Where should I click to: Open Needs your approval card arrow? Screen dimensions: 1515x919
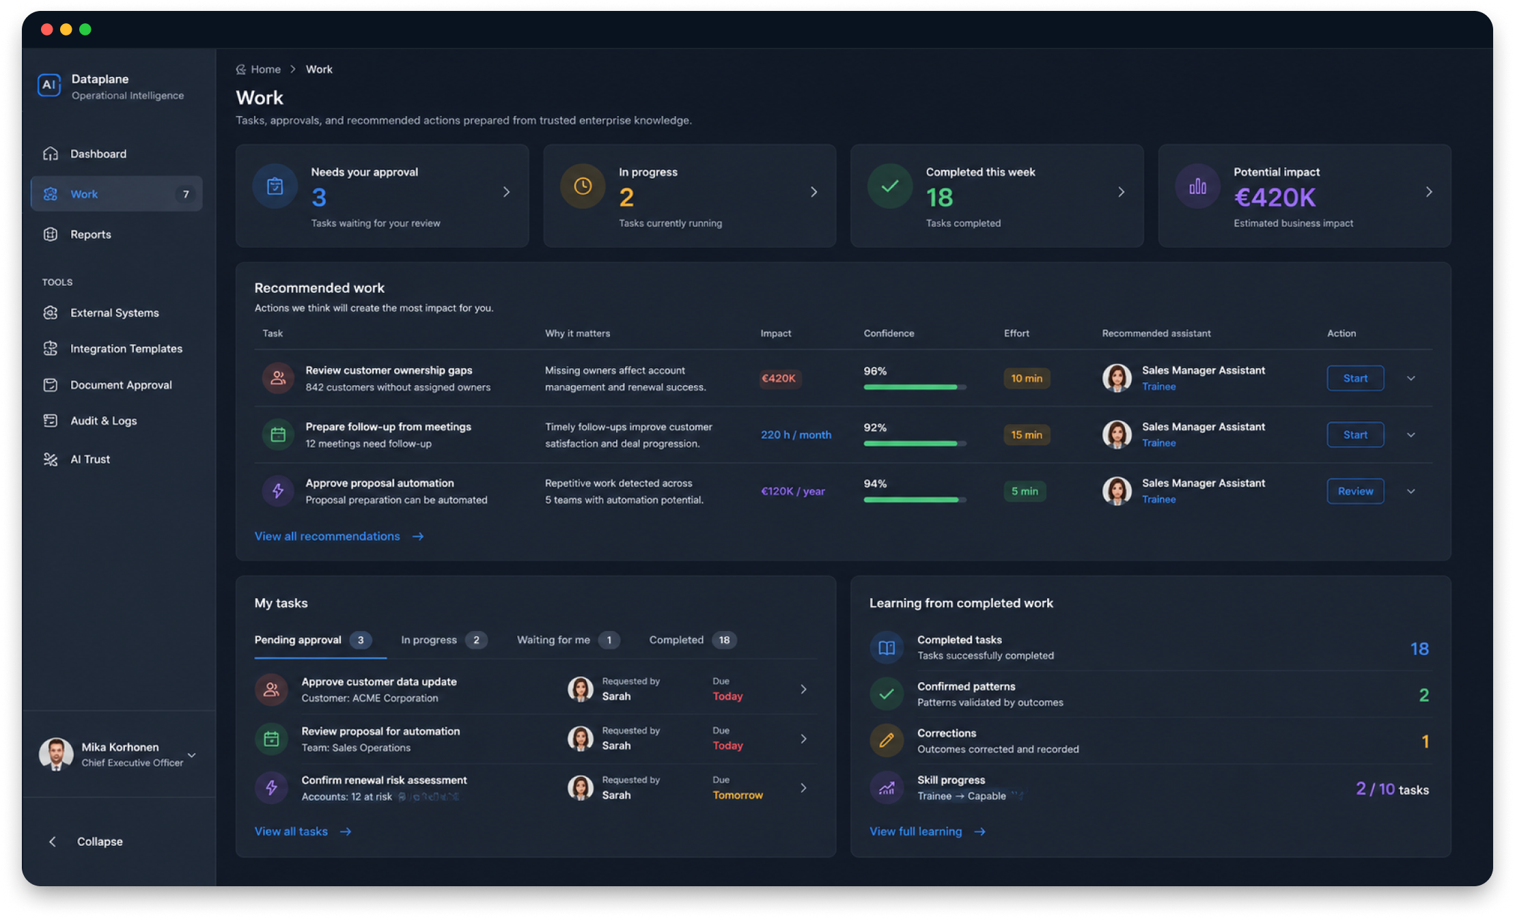pyautogui.click(x=506, y=192)
